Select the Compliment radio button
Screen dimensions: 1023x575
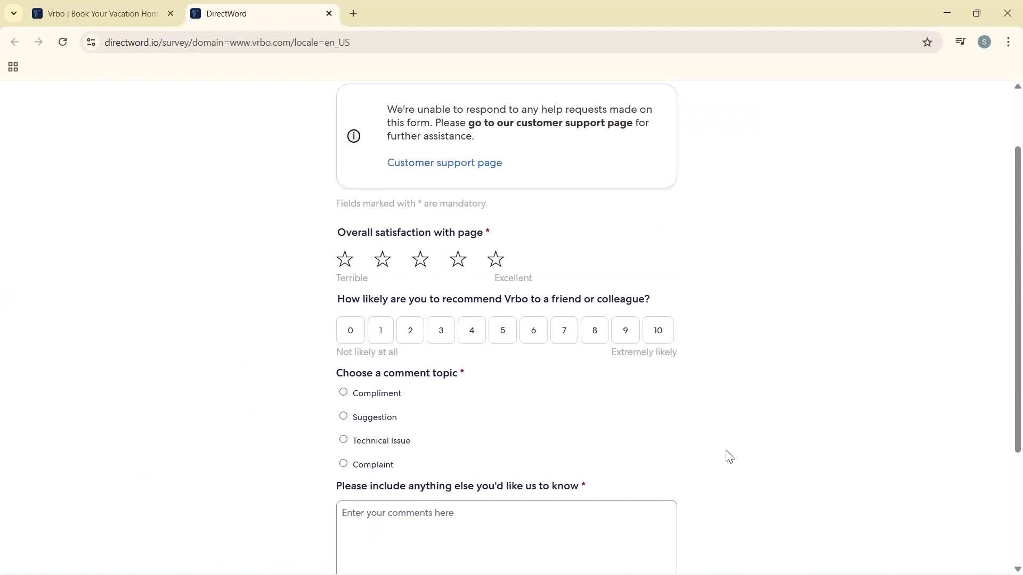click(343, 392)
